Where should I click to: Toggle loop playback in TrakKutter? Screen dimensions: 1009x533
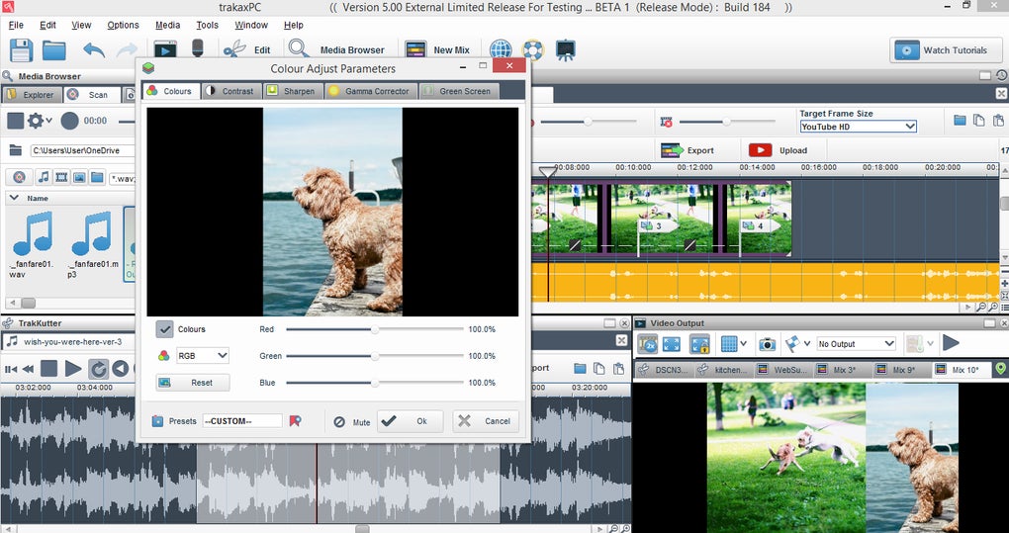99,369
